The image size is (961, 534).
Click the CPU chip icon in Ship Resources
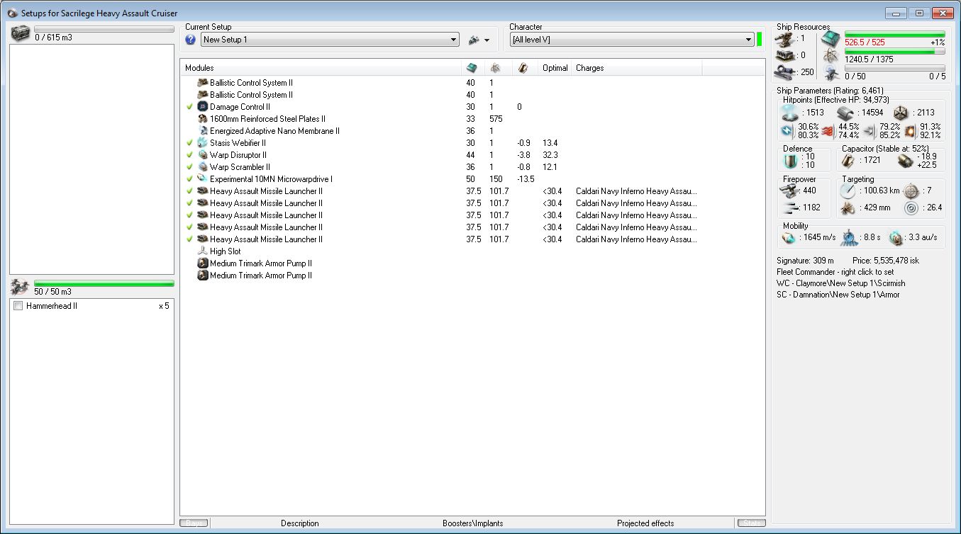click(x=831, y=40)
